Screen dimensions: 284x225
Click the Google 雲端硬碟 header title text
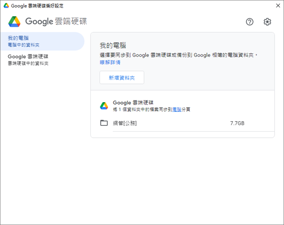[56, 21]
